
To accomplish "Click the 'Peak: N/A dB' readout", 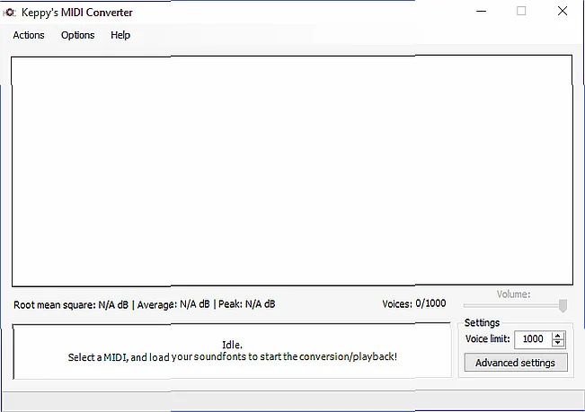I will pyautogui.click(x=247, y=304).
